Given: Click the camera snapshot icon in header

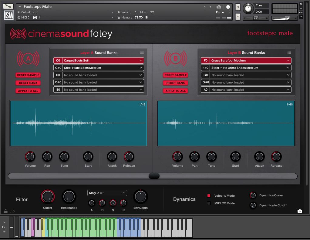Looking at the screenshot, I should click(219, 7).
